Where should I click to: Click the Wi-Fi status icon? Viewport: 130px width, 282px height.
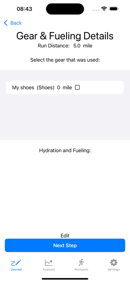(x=104, y=9)
